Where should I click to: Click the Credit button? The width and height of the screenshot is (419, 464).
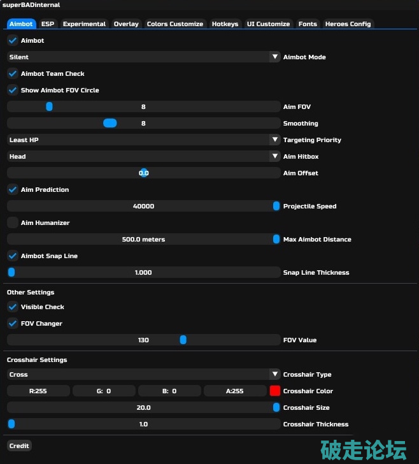[x=19, y=446]
